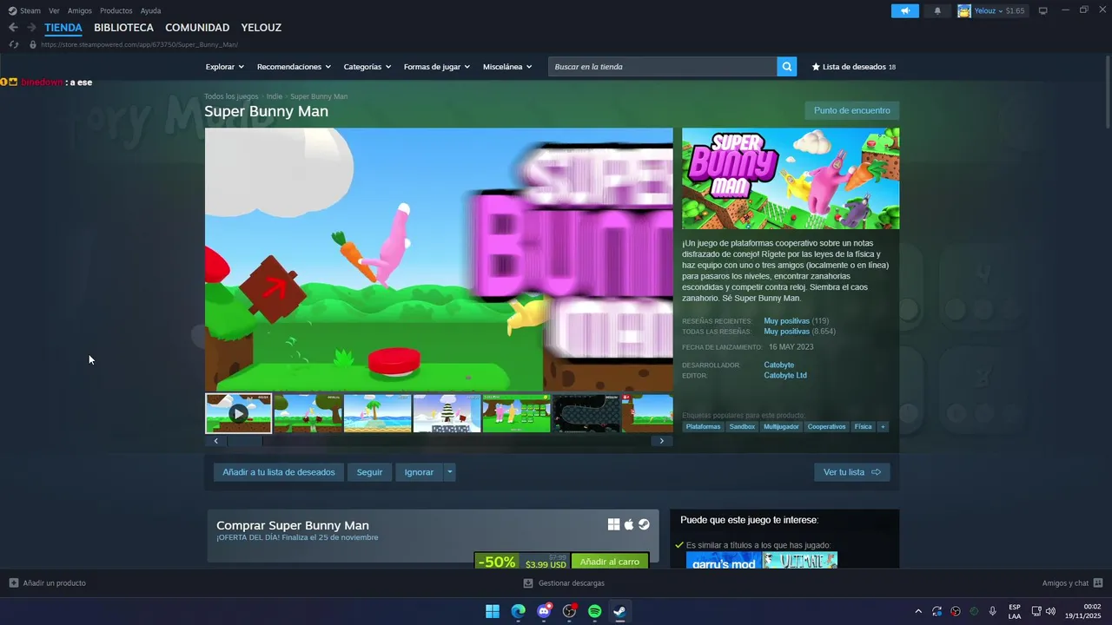
Task: Click the Indie breadcrumb link
Action: (x=275, y=96)
